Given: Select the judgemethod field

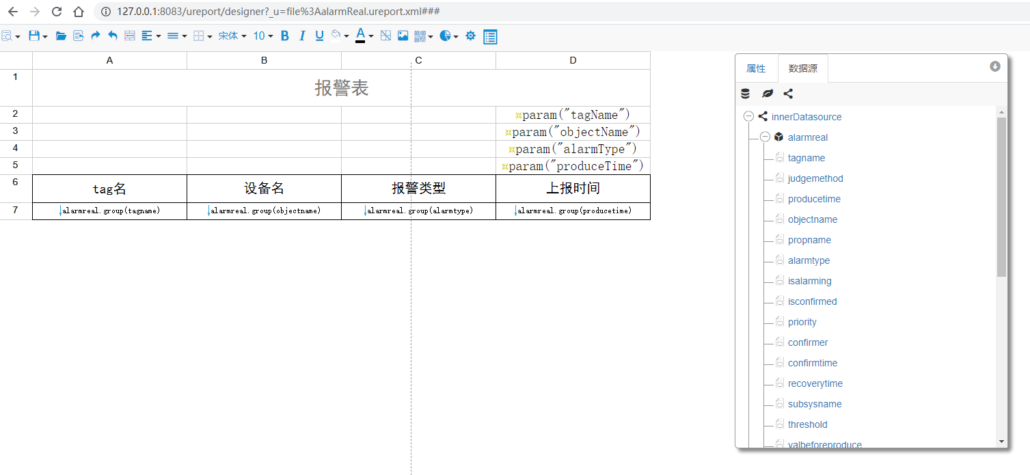Looking at the screenshot, I should pos(815,178).
